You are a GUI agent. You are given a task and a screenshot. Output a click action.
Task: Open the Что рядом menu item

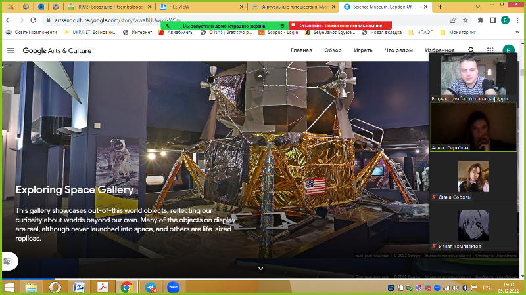point(398,50)
